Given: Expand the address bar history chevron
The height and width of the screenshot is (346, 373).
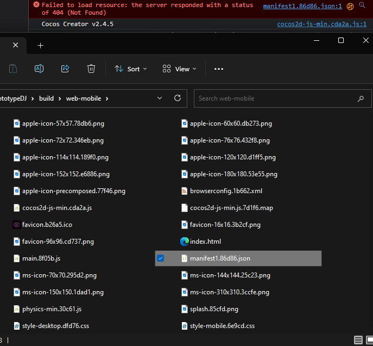Looking at the screenshot, I should coord(160,98).
